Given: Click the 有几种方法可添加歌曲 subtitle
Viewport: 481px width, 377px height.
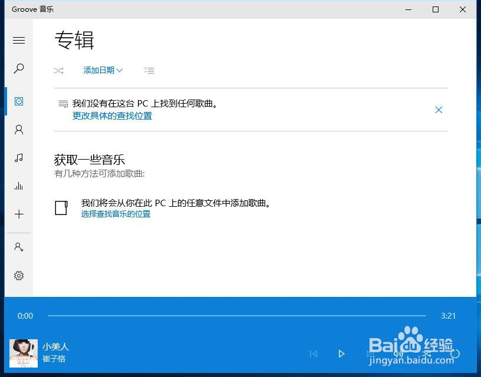Looking at the screenshot, I should click(100, 174).
